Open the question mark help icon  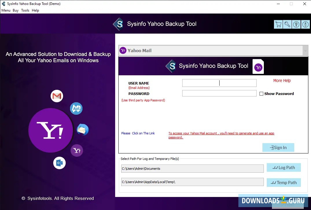click(296, 24)
